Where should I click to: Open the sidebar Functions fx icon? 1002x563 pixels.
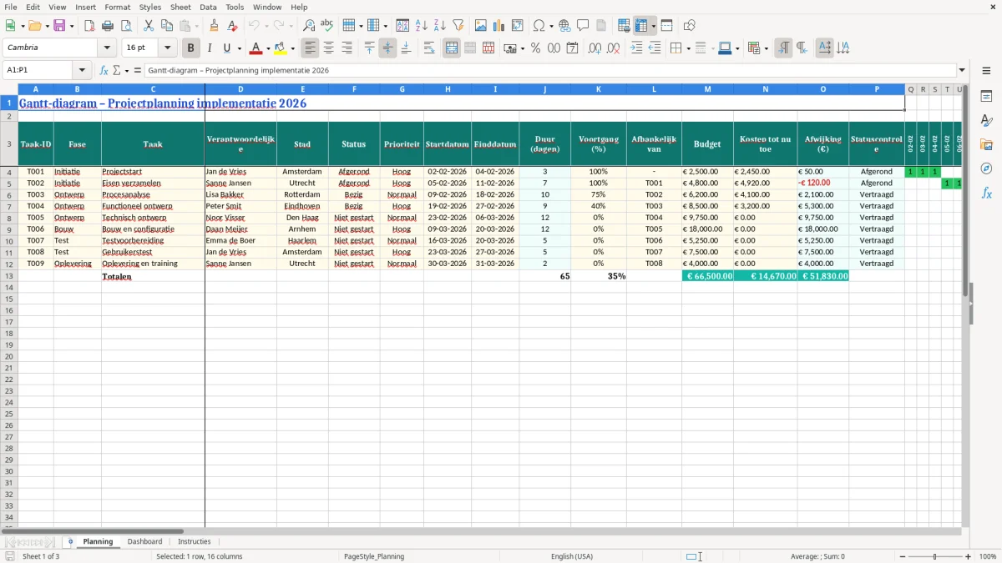pyautogui.click(x=987, y=194)
